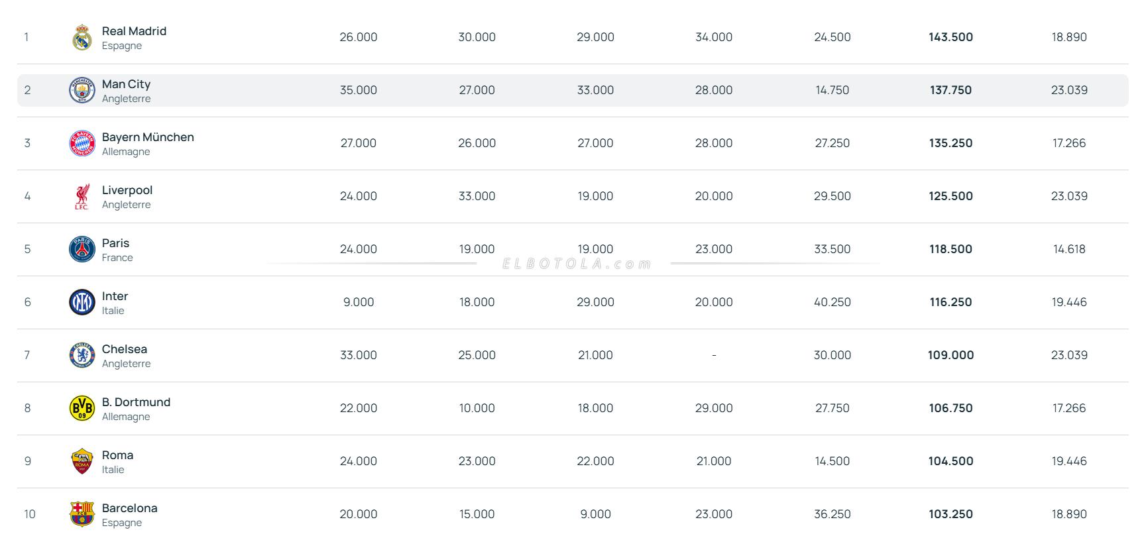This screenshot has height=538, width=1148.
Task: Click the Liverpool club crest
Action: 82,196
